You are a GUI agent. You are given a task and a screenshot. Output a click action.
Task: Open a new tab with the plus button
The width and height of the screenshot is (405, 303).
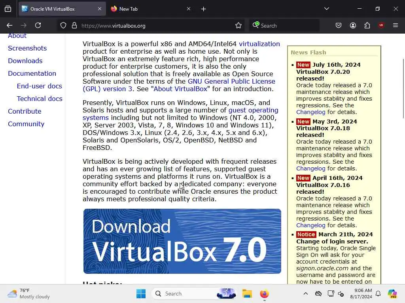[x=204, y=9]
